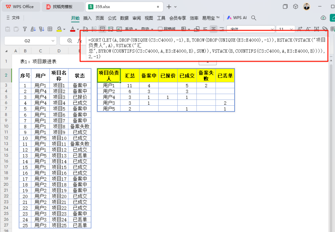Click the WPS AI button
335x232 pixels.
point(237,18)
